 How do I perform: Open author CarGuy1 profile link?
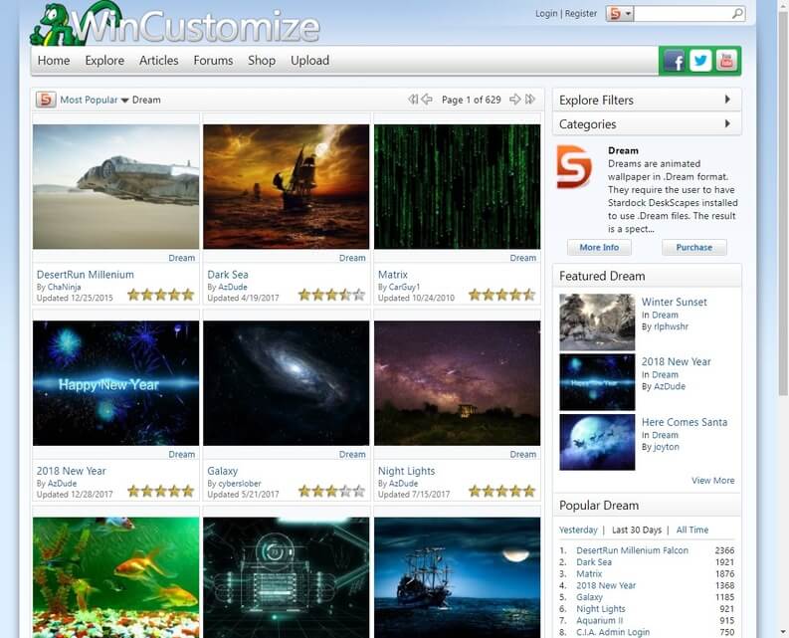pyautogui.click(x=404, y=287)
